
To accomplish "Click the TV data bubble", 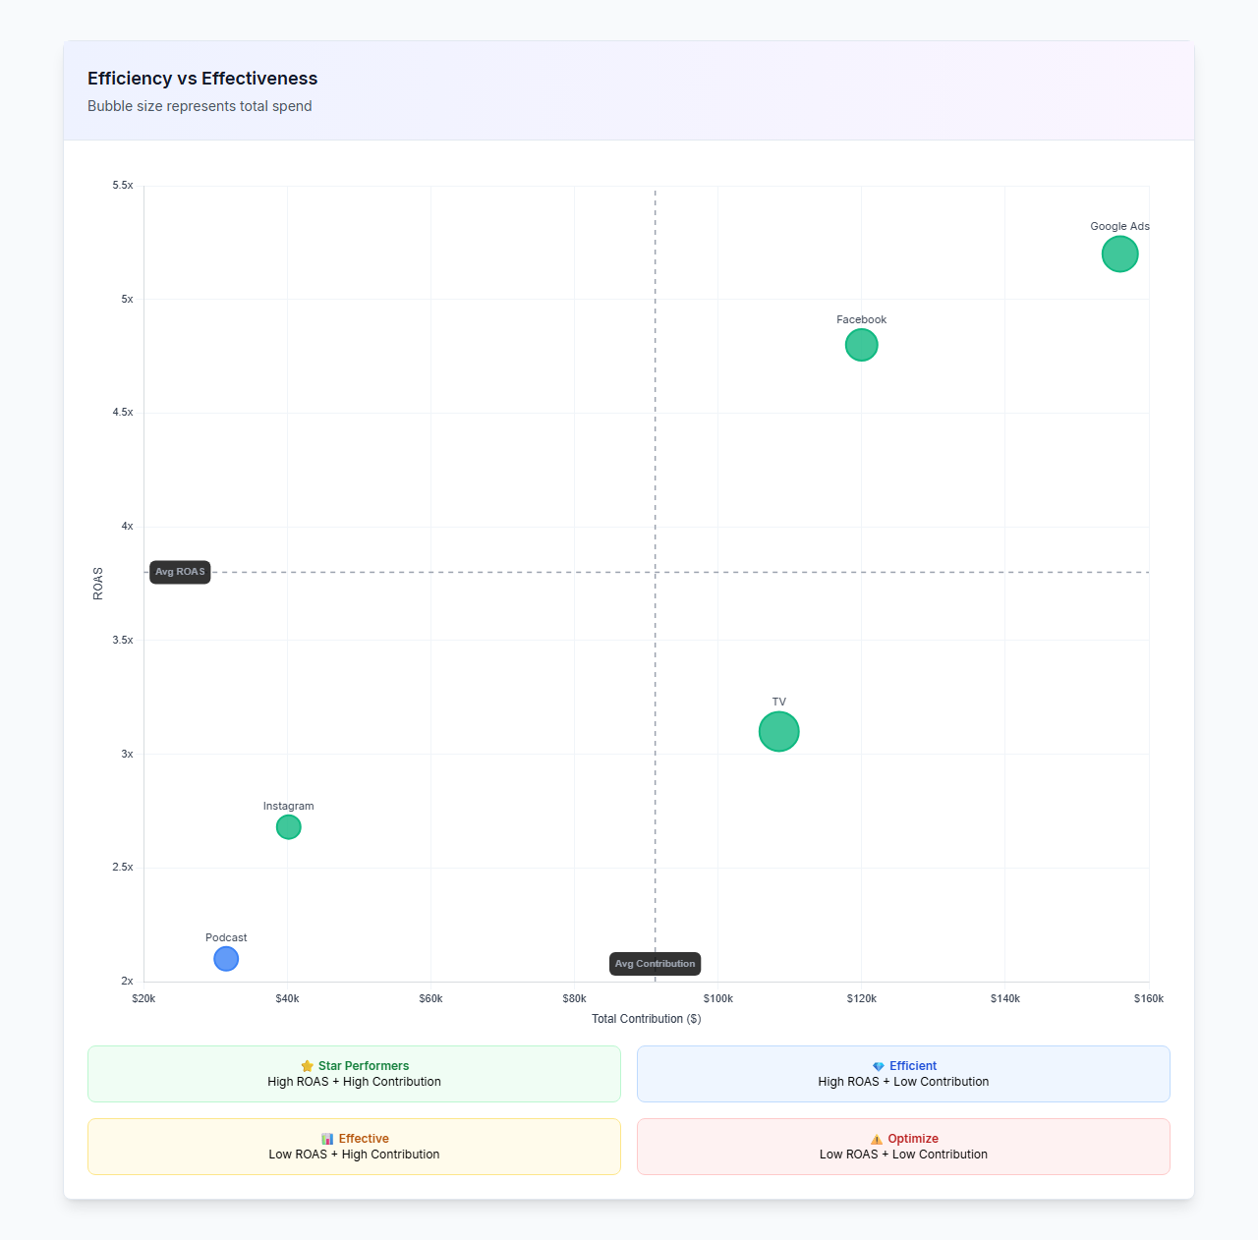I will click(x=778, y=732).
